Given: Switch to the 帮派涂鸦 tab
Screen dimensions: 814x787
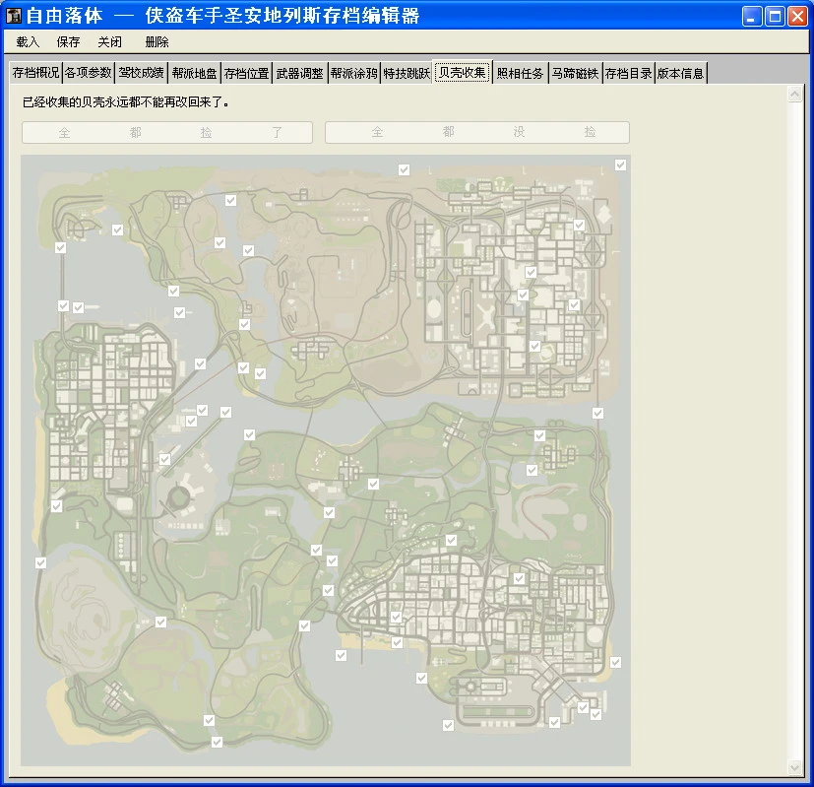Looking at the screenshot, I should click(x=354, y=73).
